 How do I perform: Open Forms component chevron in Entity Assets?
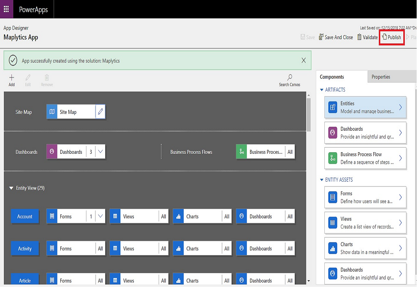coord(400,197)
